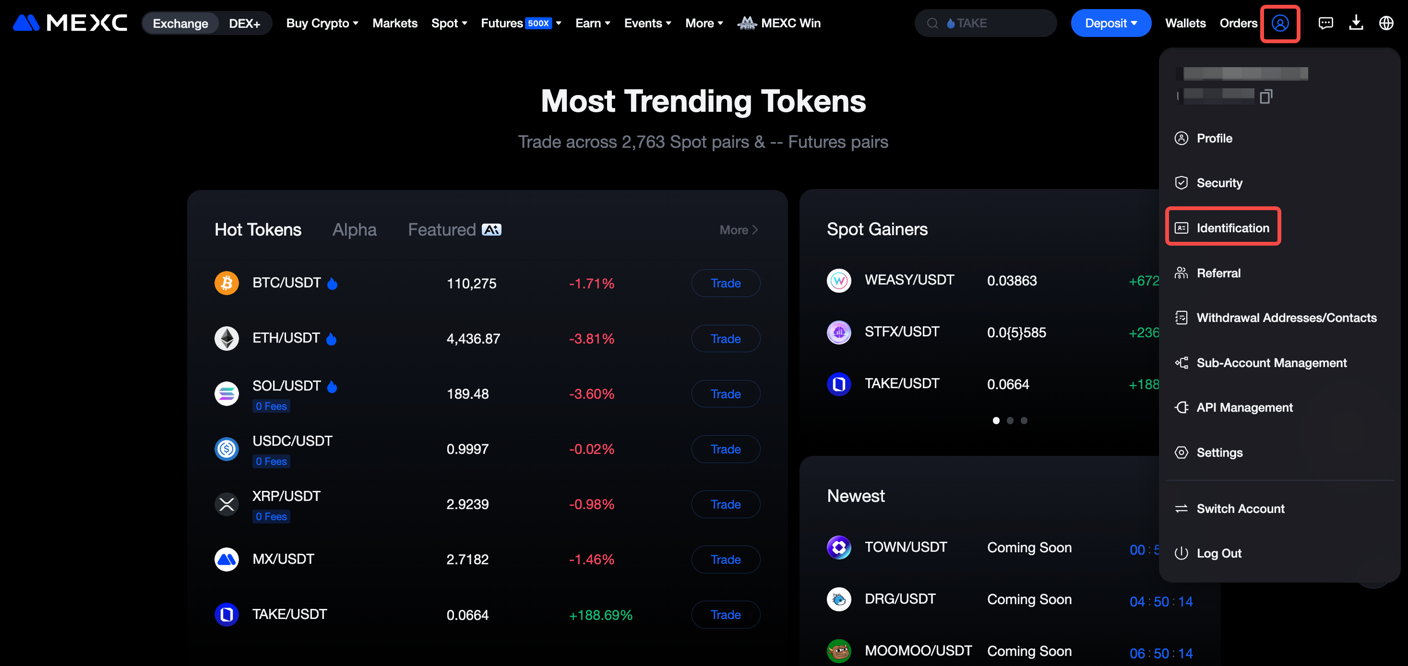Switch to DEX+ mode
The image size is (1408, 666).
point(244,24)
